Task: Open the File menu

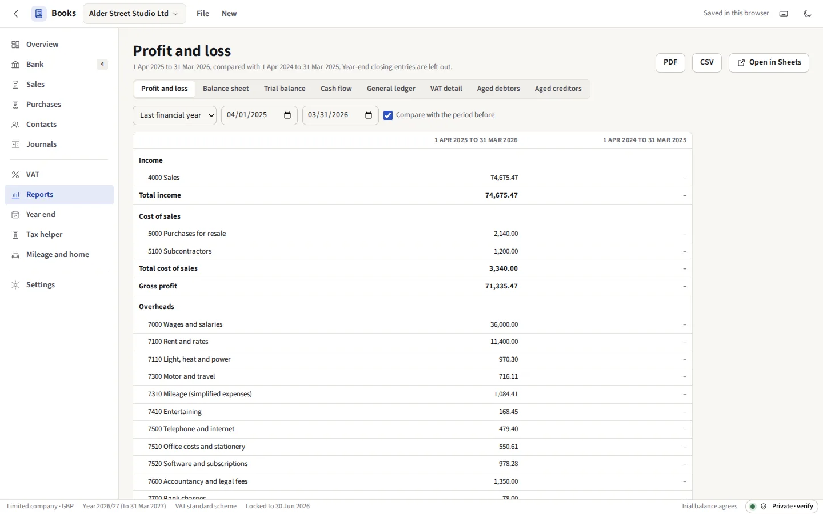Action: (203, 14)
